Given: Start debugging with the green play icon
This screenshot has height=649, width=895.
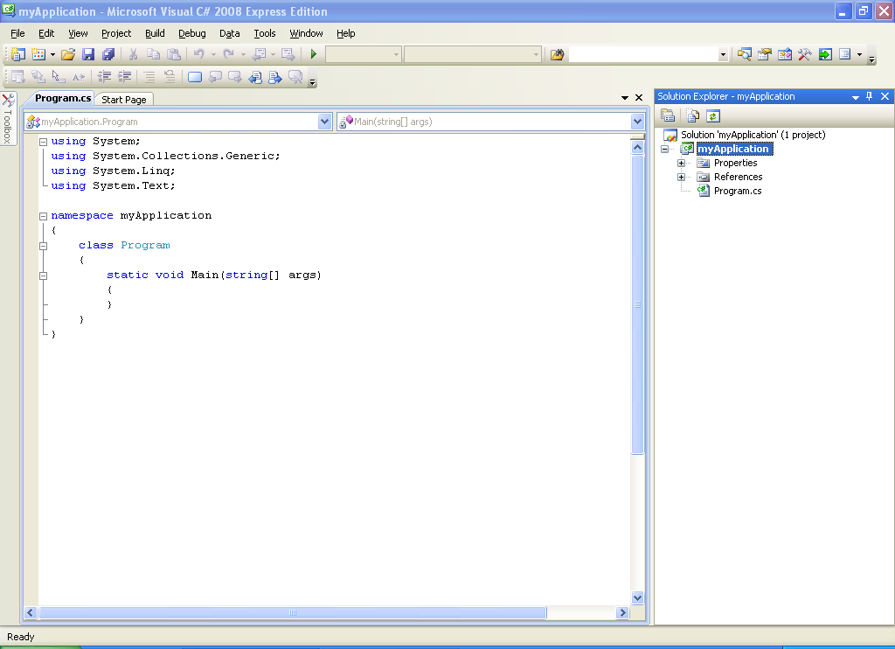Looking at the screenshot, I should pyautogui.click(x=314, y=54).
